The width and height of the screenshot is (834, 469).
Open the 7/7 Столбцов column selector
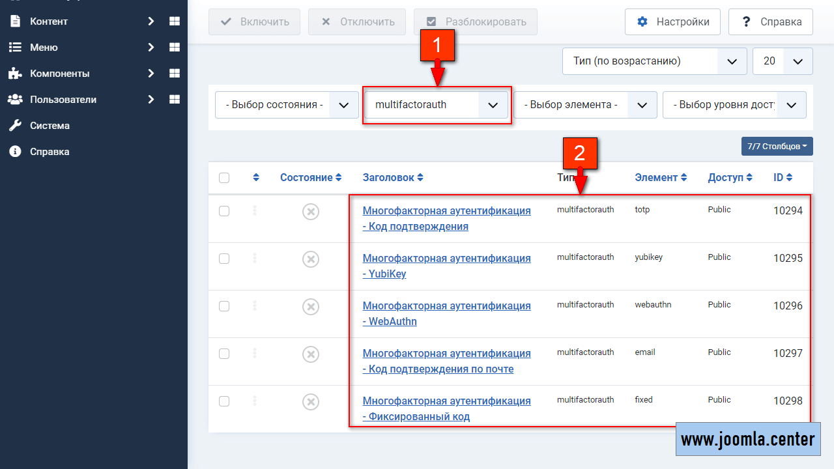point(777,147)
